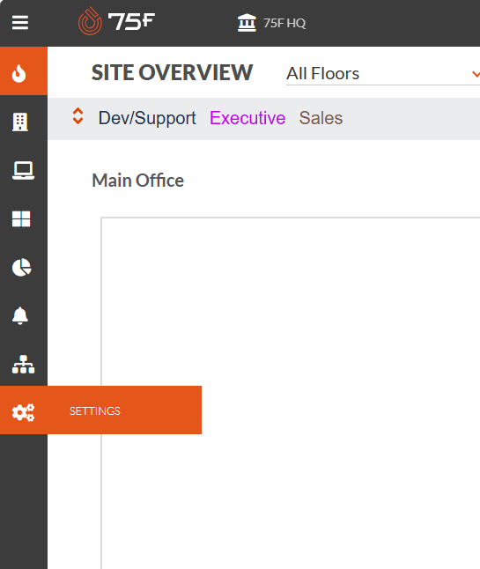Click the orange dropdown chevron arrow
The image size is (480, 569).
pyautogui.click(x=476, y=74)
